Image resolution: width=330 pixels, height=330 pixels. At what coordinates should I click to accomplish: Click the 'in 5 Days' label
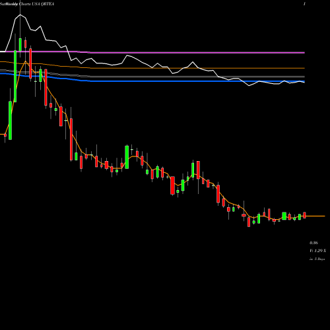click(317, 259)
